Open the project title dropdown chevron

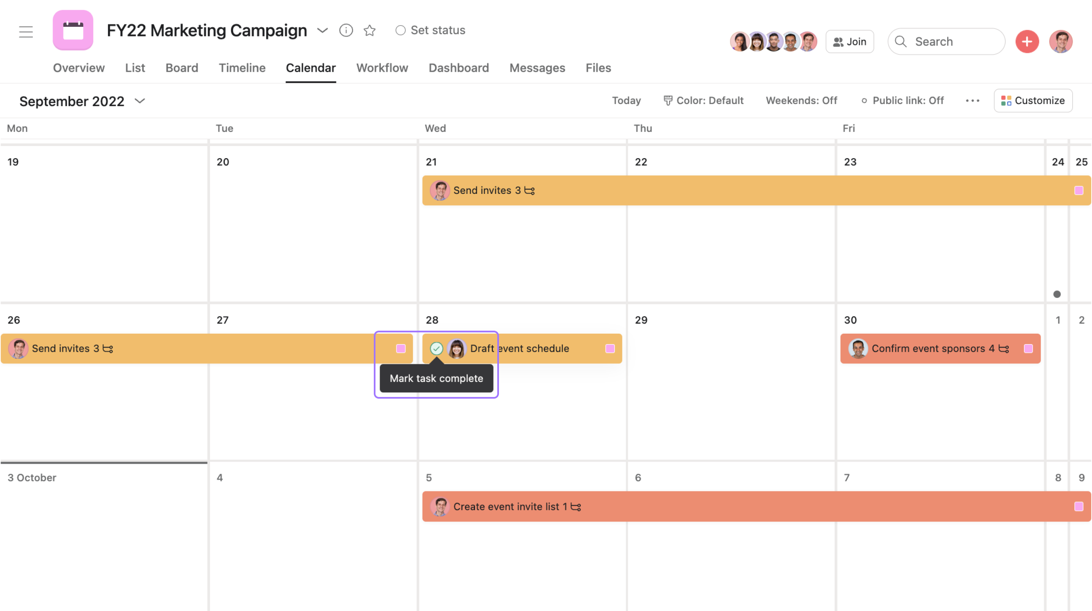click(322, 31)
